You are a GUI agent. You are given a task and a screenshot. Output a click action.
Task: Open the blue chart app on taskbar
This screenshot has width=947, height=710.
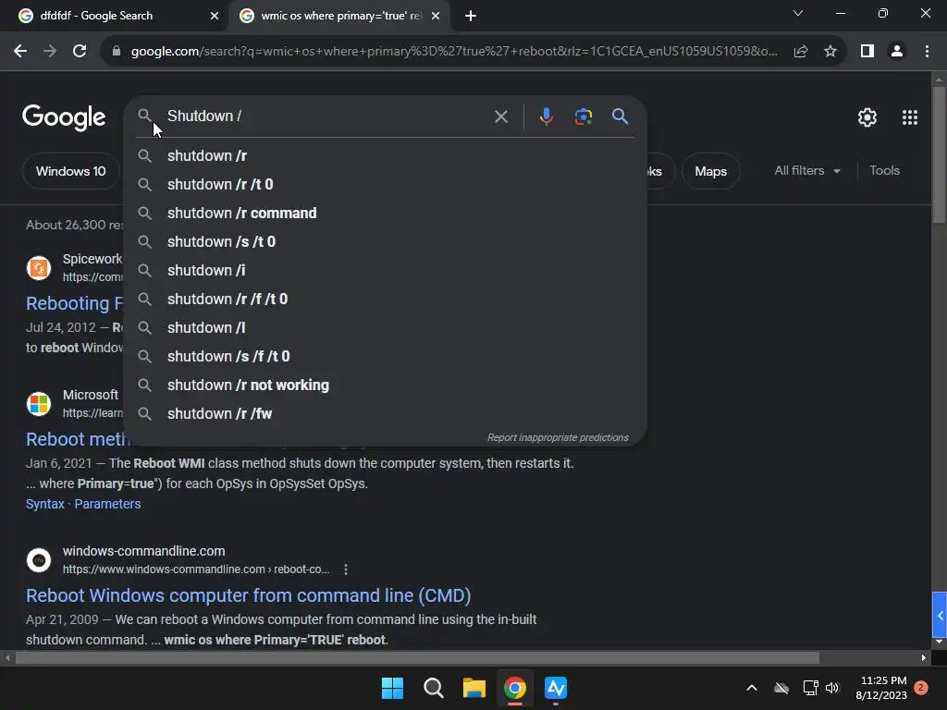[556, 688]
